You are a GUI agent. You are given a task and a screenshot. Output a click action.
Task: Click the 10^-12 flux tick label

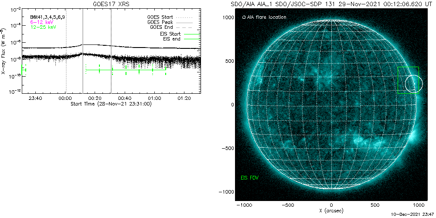tap(14, 92)
